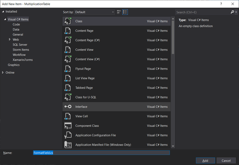This screenshot has height=165, width=239.
Task: Select the View Cell template icon
Action: (68, 116)
